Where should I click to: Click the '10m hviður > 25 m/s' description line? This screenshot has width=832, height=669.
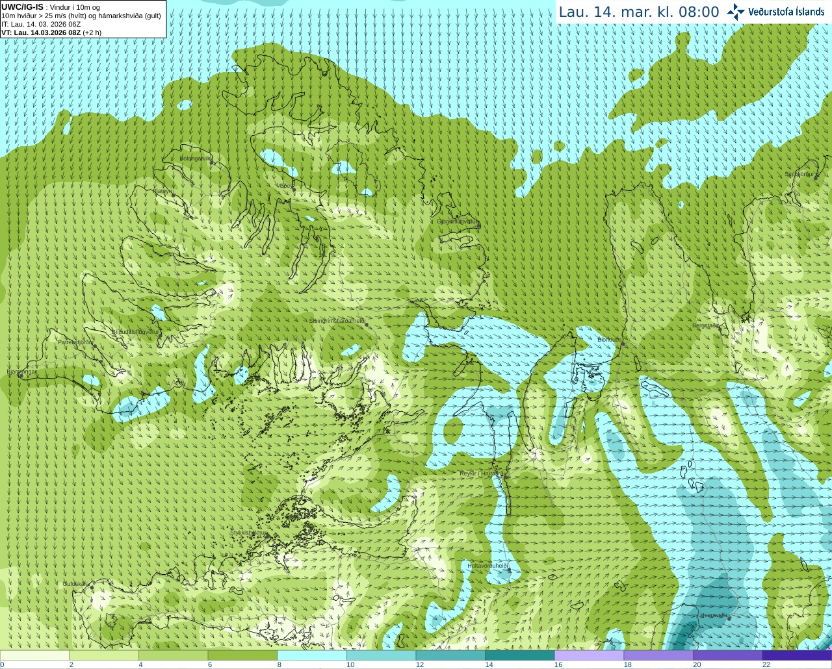pyautogui.click(x=81, y=16)
